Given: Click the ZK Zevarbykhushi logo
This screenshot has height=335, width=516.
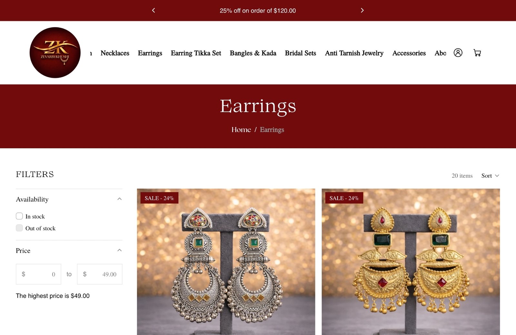Looking at the screenshot, I should click(55, 53).
